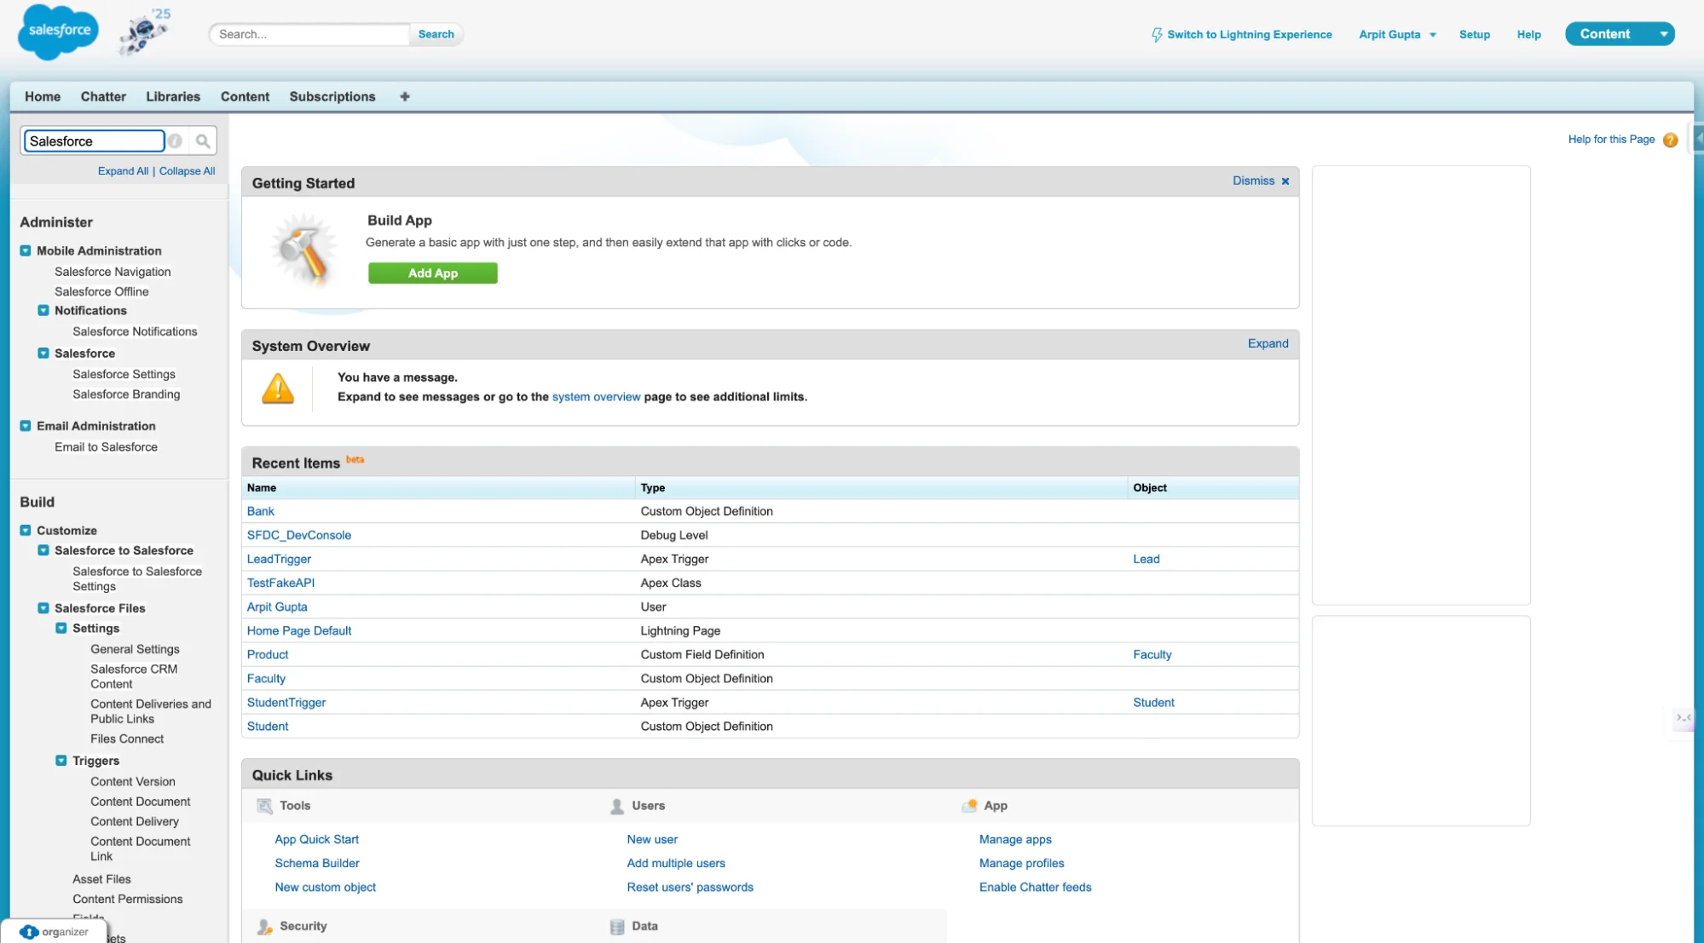Open the Content app selector dropdown
The height and width of the screenshot is (943, 1704).
pyautogui.click(x=1663, y=34)
